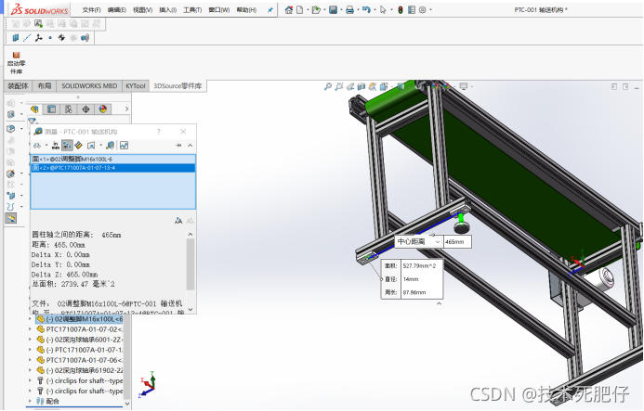Open the Projected On dropdown arrow

pos(101,146)
